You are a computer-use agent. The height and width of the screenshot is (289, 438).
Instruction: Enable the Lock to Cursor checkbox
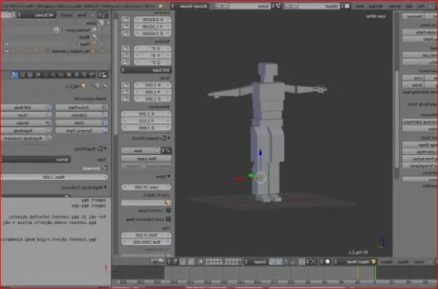click(x=168, y=210)
